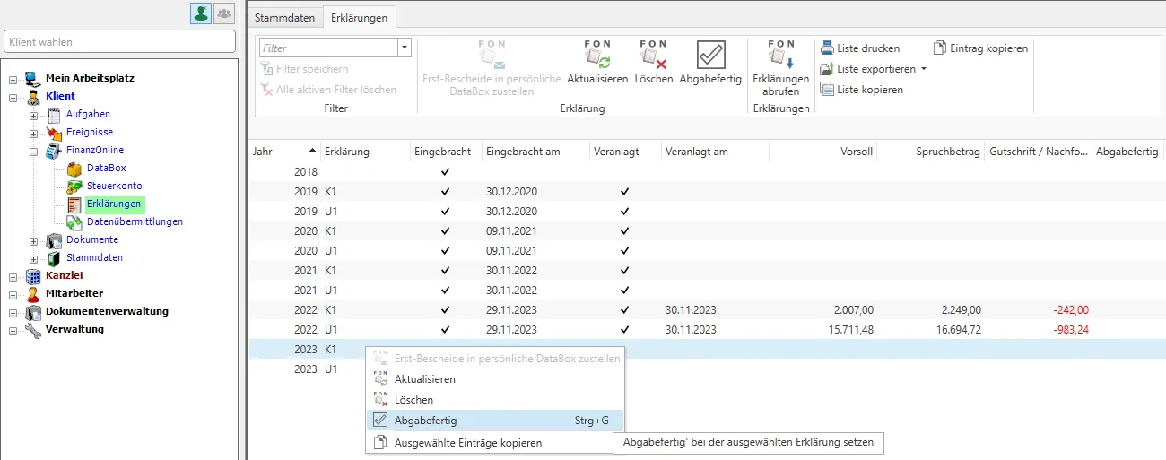Open the Liste exportieren dropdown arrow
Image resolution: width=1166 pixels, height=460 pixels.
point(924,69)
